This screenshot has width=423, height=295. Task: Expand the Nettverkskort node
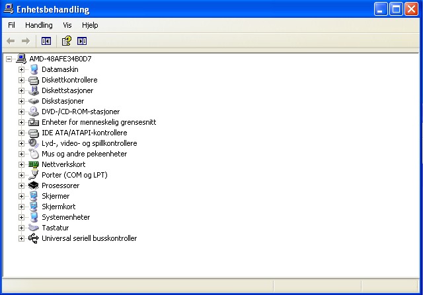click(21, 164)
